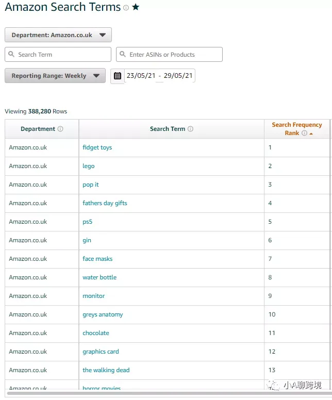Screen dimensions: 332x400
Task: Select rank 10 cell for greys anatomy
Action: click(297, 314)
